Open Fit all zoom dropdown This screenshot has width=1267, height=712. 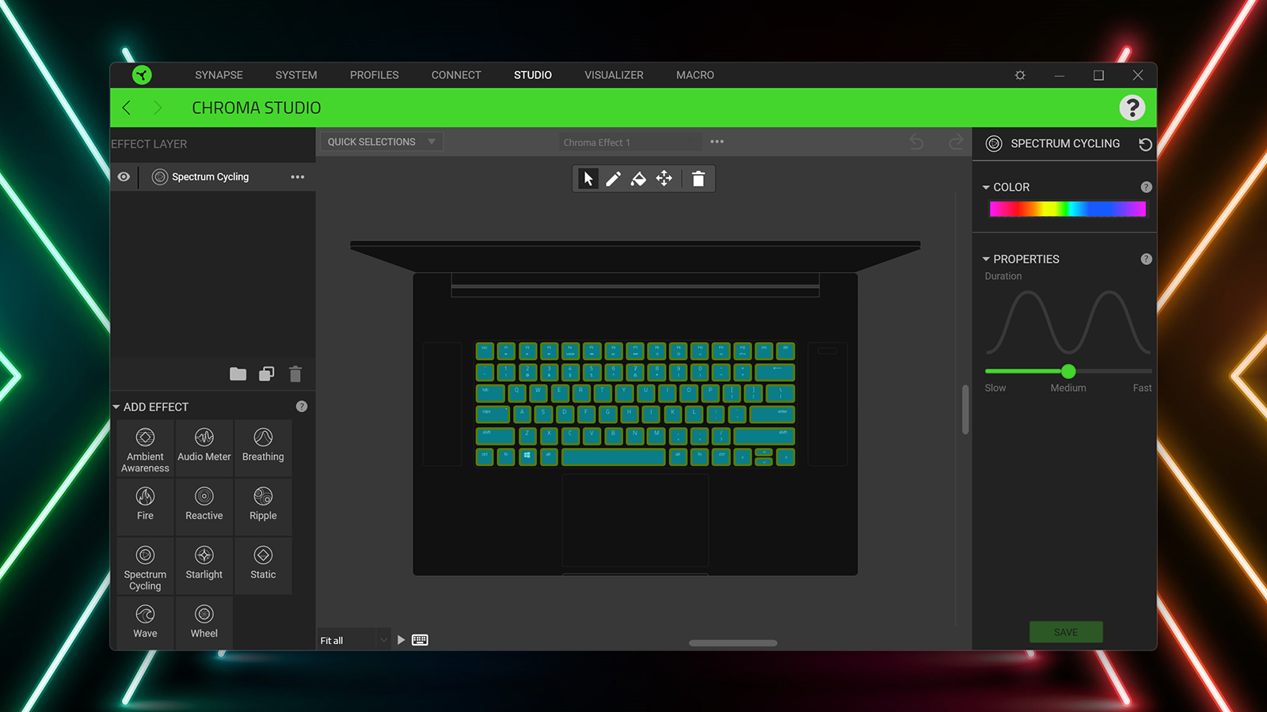click(x=353, y=640)
